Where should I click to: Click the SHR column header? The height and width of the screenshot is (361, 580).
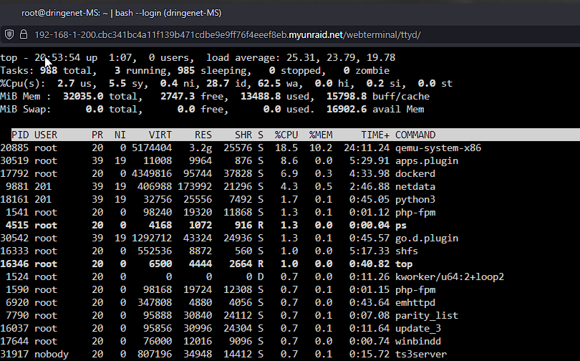click(243, 135)
